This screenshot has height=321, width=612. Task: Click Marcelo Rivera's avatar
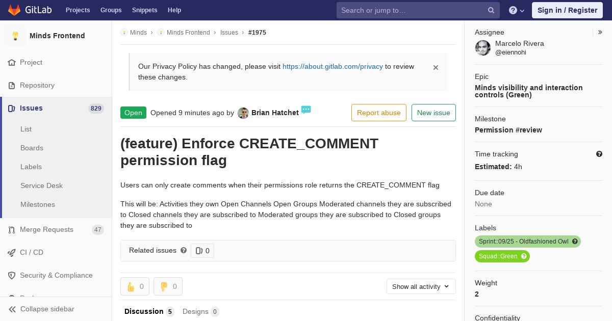pos(483,48)
